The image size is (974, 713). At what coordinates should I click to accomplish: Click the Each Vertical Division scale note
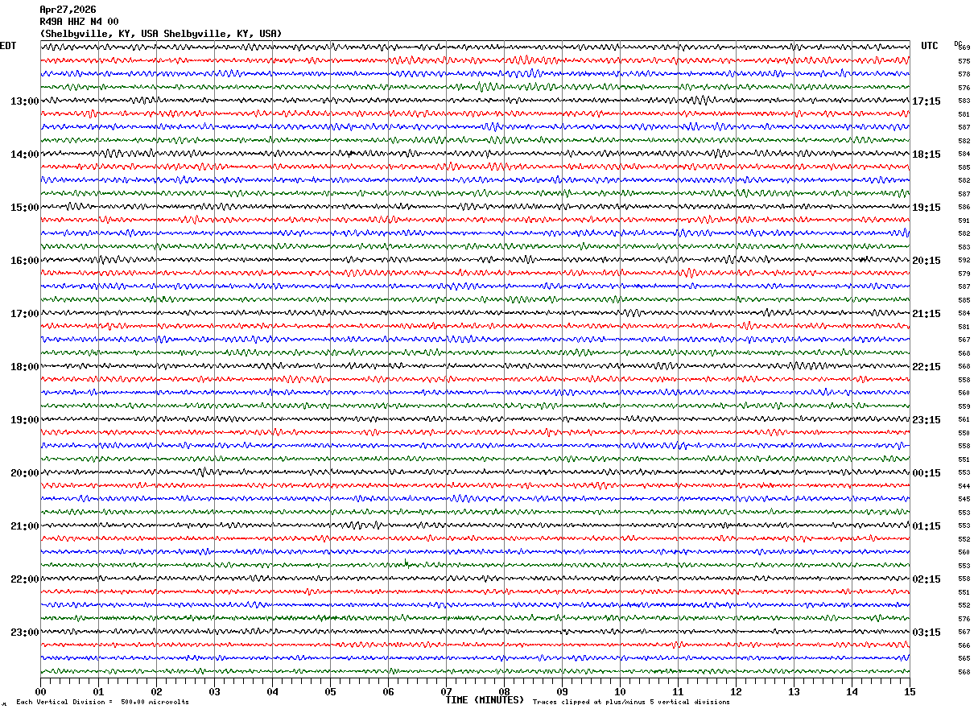[102, 703]
